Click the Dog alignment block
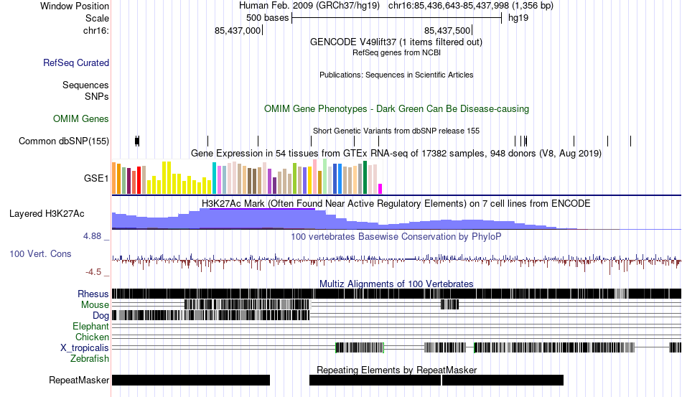The width and height of the screenshot is (682, 397). click(211, 315)
